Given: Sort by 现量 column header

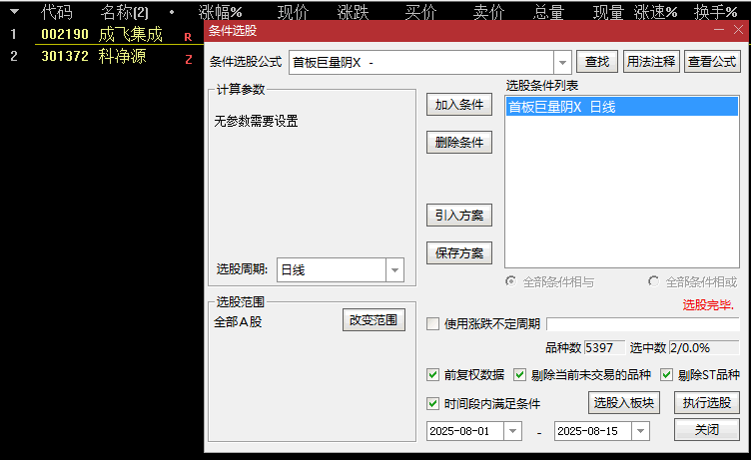Looking at the screenshot, I should (x=608, y=12).
